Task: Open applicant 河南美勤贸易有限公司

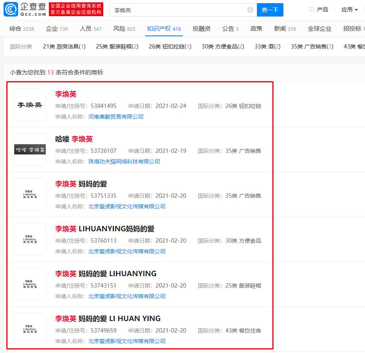Action: (x=116, y=117)
